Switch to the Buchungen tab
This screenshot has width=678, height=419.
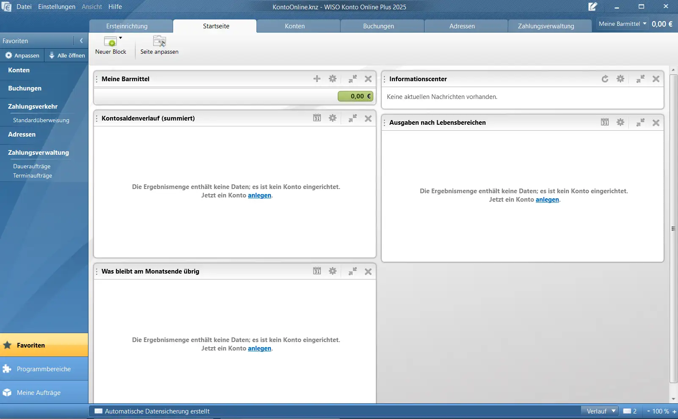pos(378,26)
